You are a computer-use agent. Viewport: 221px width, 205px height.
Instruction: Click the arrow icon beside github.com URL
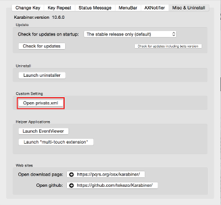pyautogui.click(x=71, y=186)
